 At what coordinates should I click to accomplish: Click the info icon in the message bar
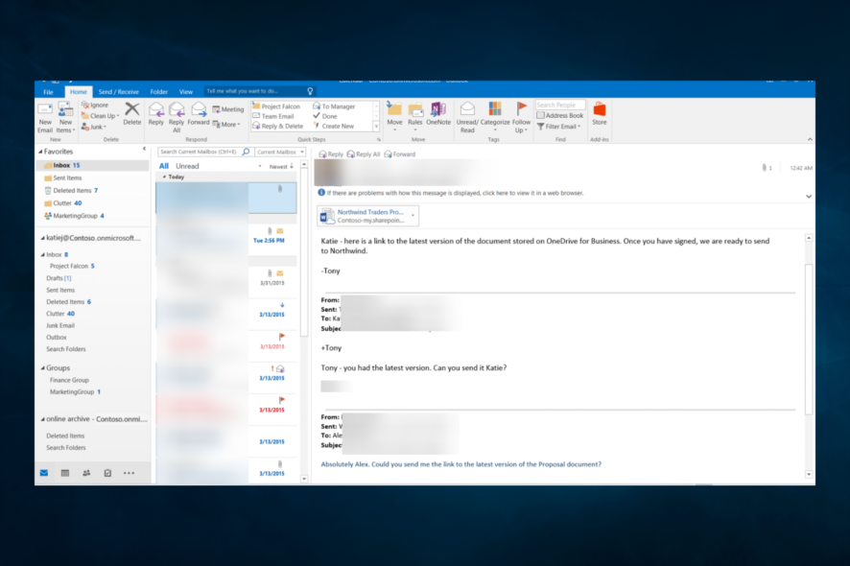click(x=321, y=193)
